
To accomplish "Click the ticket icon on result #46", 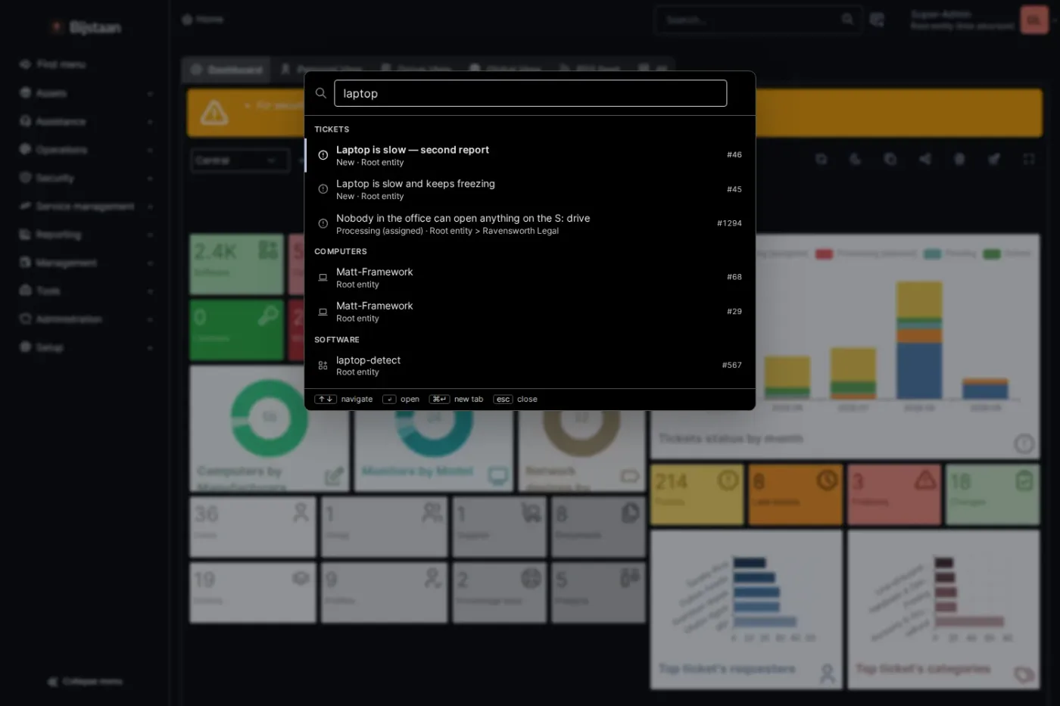I will pyautogui.click(x=323, y=155).
